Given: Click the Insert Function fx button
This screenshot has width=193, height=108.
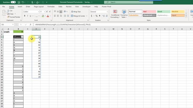Looking at the screenshot, I should coord(30,25).
